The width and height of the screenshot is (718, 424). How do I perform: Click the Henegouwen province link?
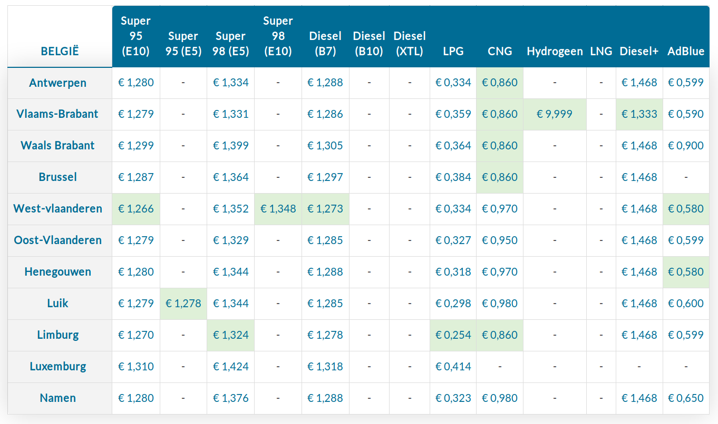click(x=58, y=272)
